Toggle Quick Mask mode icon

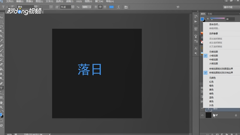click(2, 121)
